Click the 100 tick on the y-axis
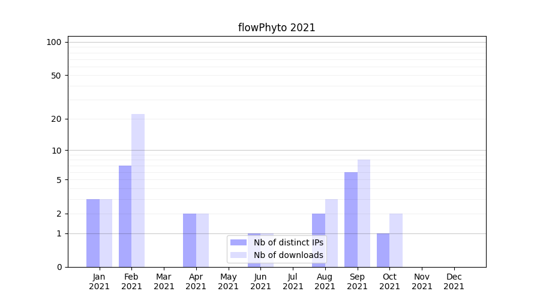This screenshot has width=540, height=300. coord(54,42)
